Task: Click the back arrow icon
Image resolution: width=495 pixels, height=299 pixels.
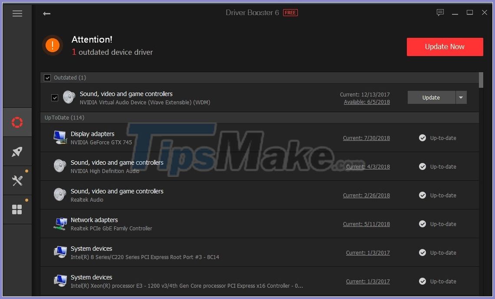Action: 46,13
